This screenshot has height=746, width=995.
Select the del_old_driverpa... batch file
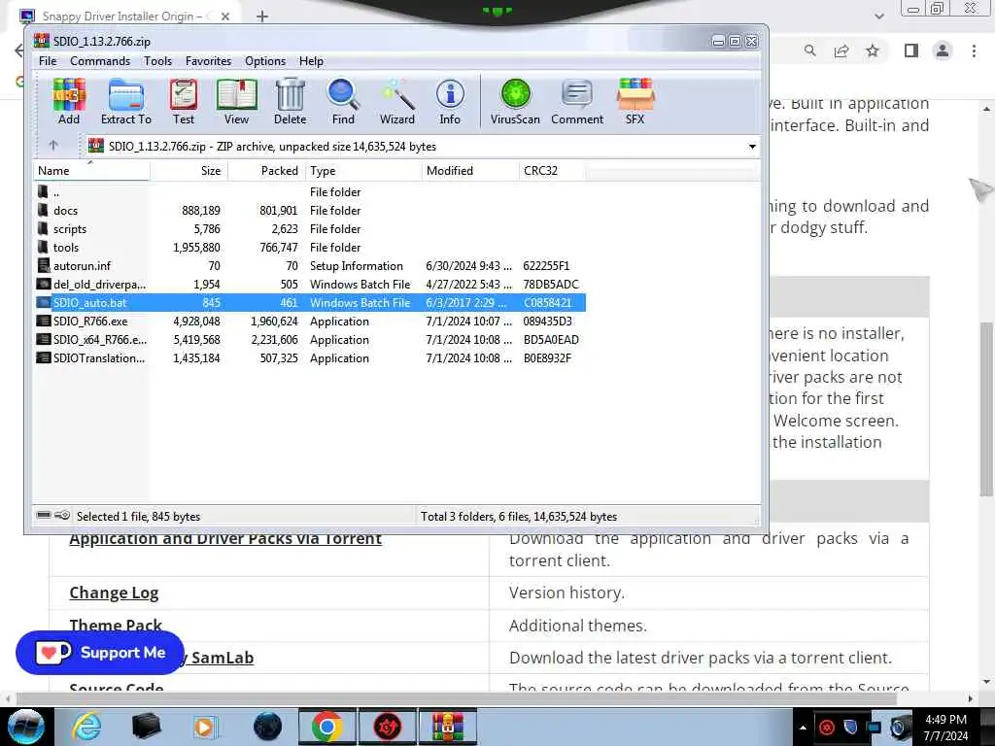[310, 284]
